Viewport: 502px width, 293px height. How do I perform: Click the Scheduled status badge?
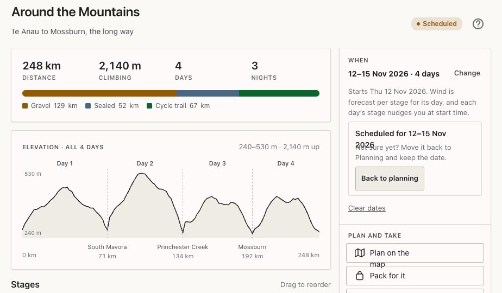pyautogui.click(x=437, y=24)
